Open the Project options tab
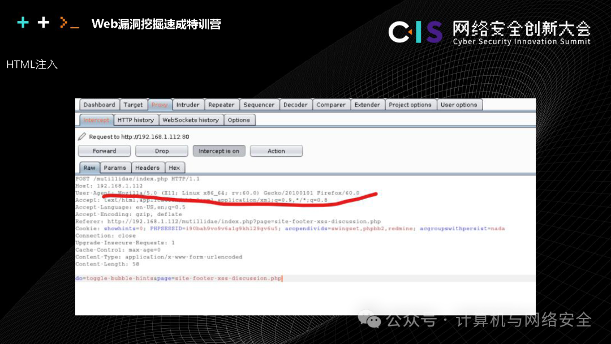The image size is (611, 344). click(x=410, y=105)
